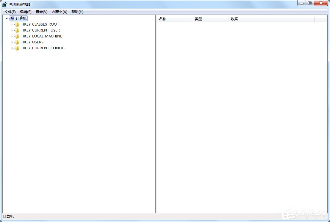330x222 pixels.
Task: Select the 计算机 root node
Action: coord(21,18)
